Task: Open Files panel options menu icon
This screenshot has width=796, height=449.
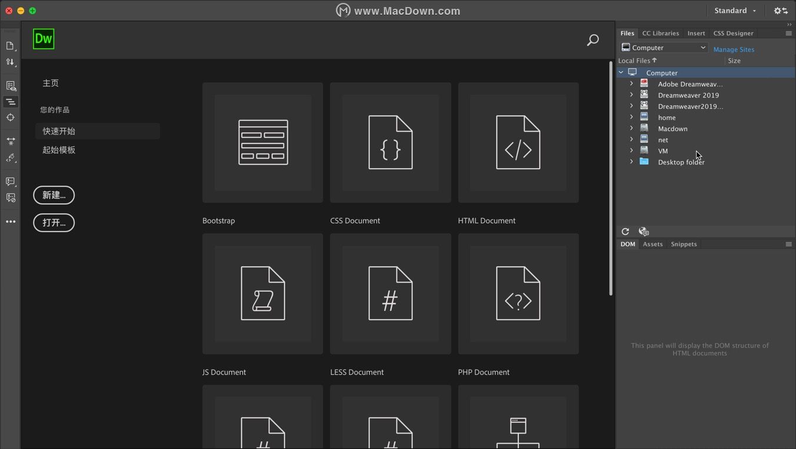Action: tap(788, 33)
